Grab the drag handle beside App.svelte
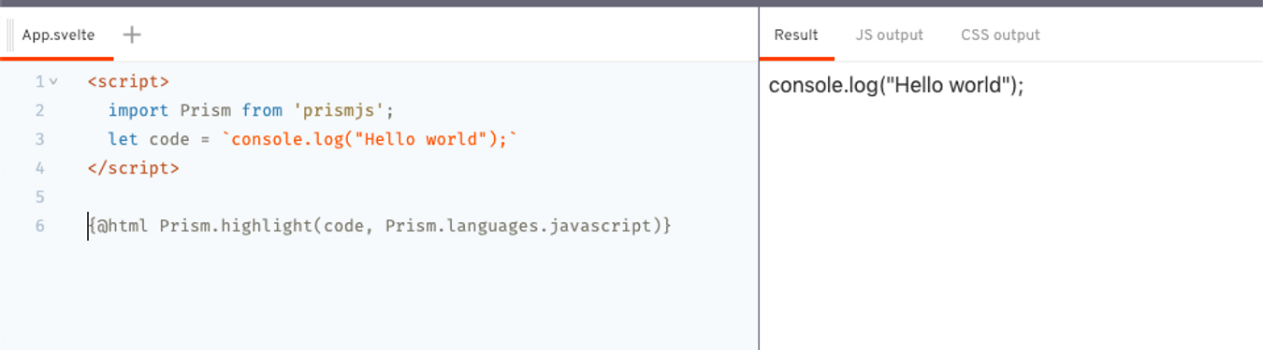 (x=10, y=35)
